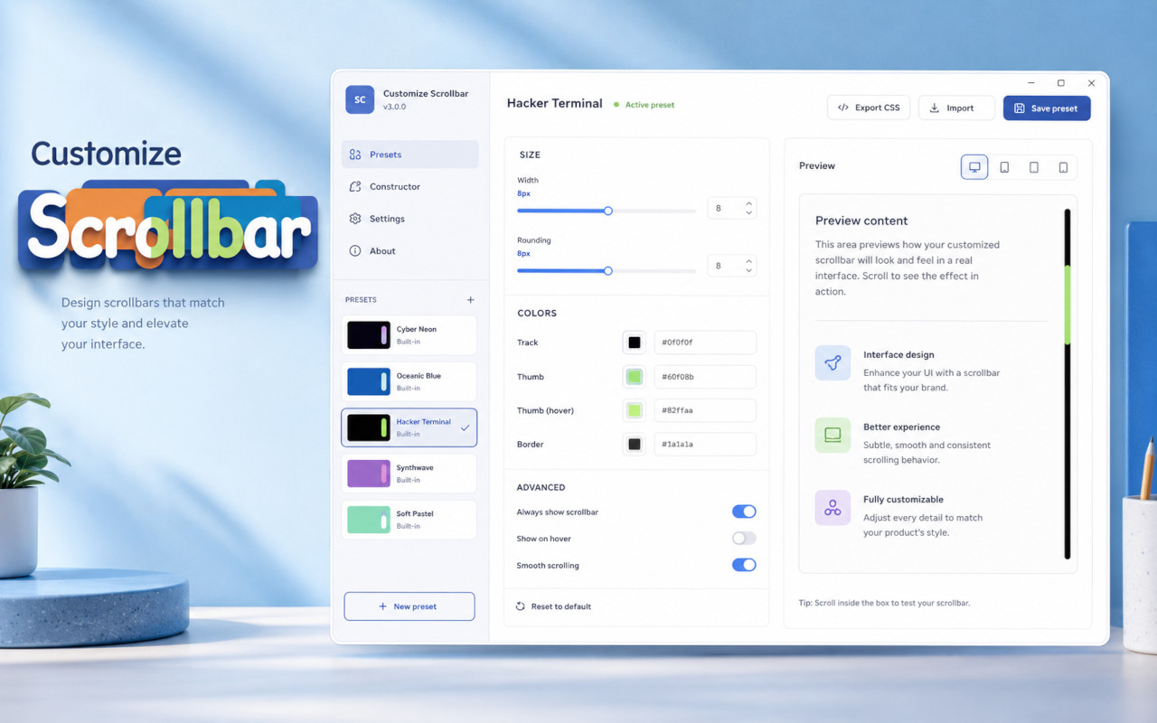Click the Fully customizable feature icon

pyautogui.click(x=832, y=508)
